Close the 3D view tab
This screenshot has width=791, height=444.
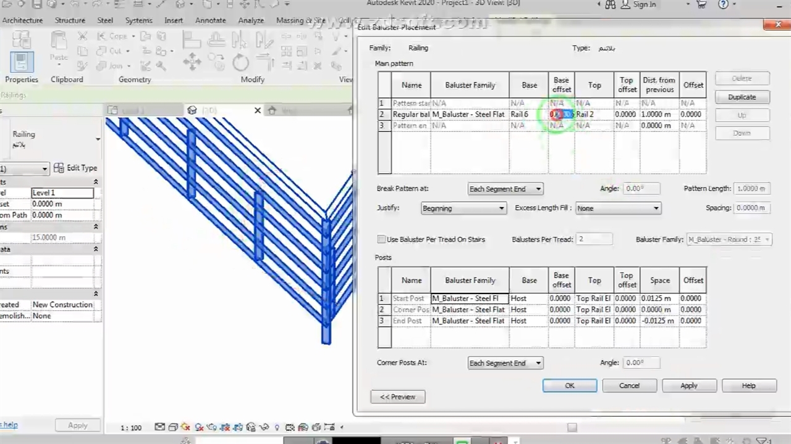tap(258, 110)
